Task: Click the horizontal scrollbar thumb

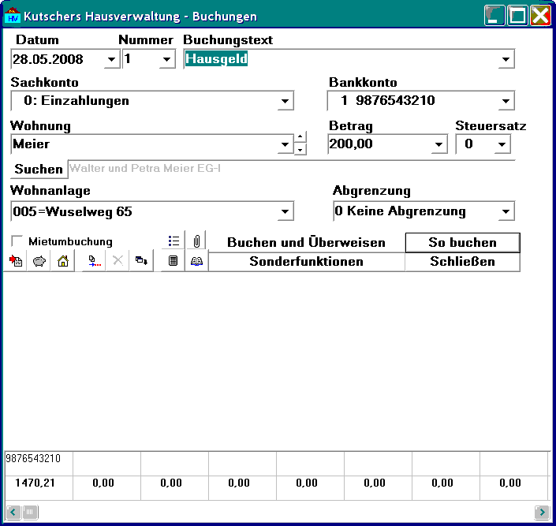Action: [x=30, y=512]
